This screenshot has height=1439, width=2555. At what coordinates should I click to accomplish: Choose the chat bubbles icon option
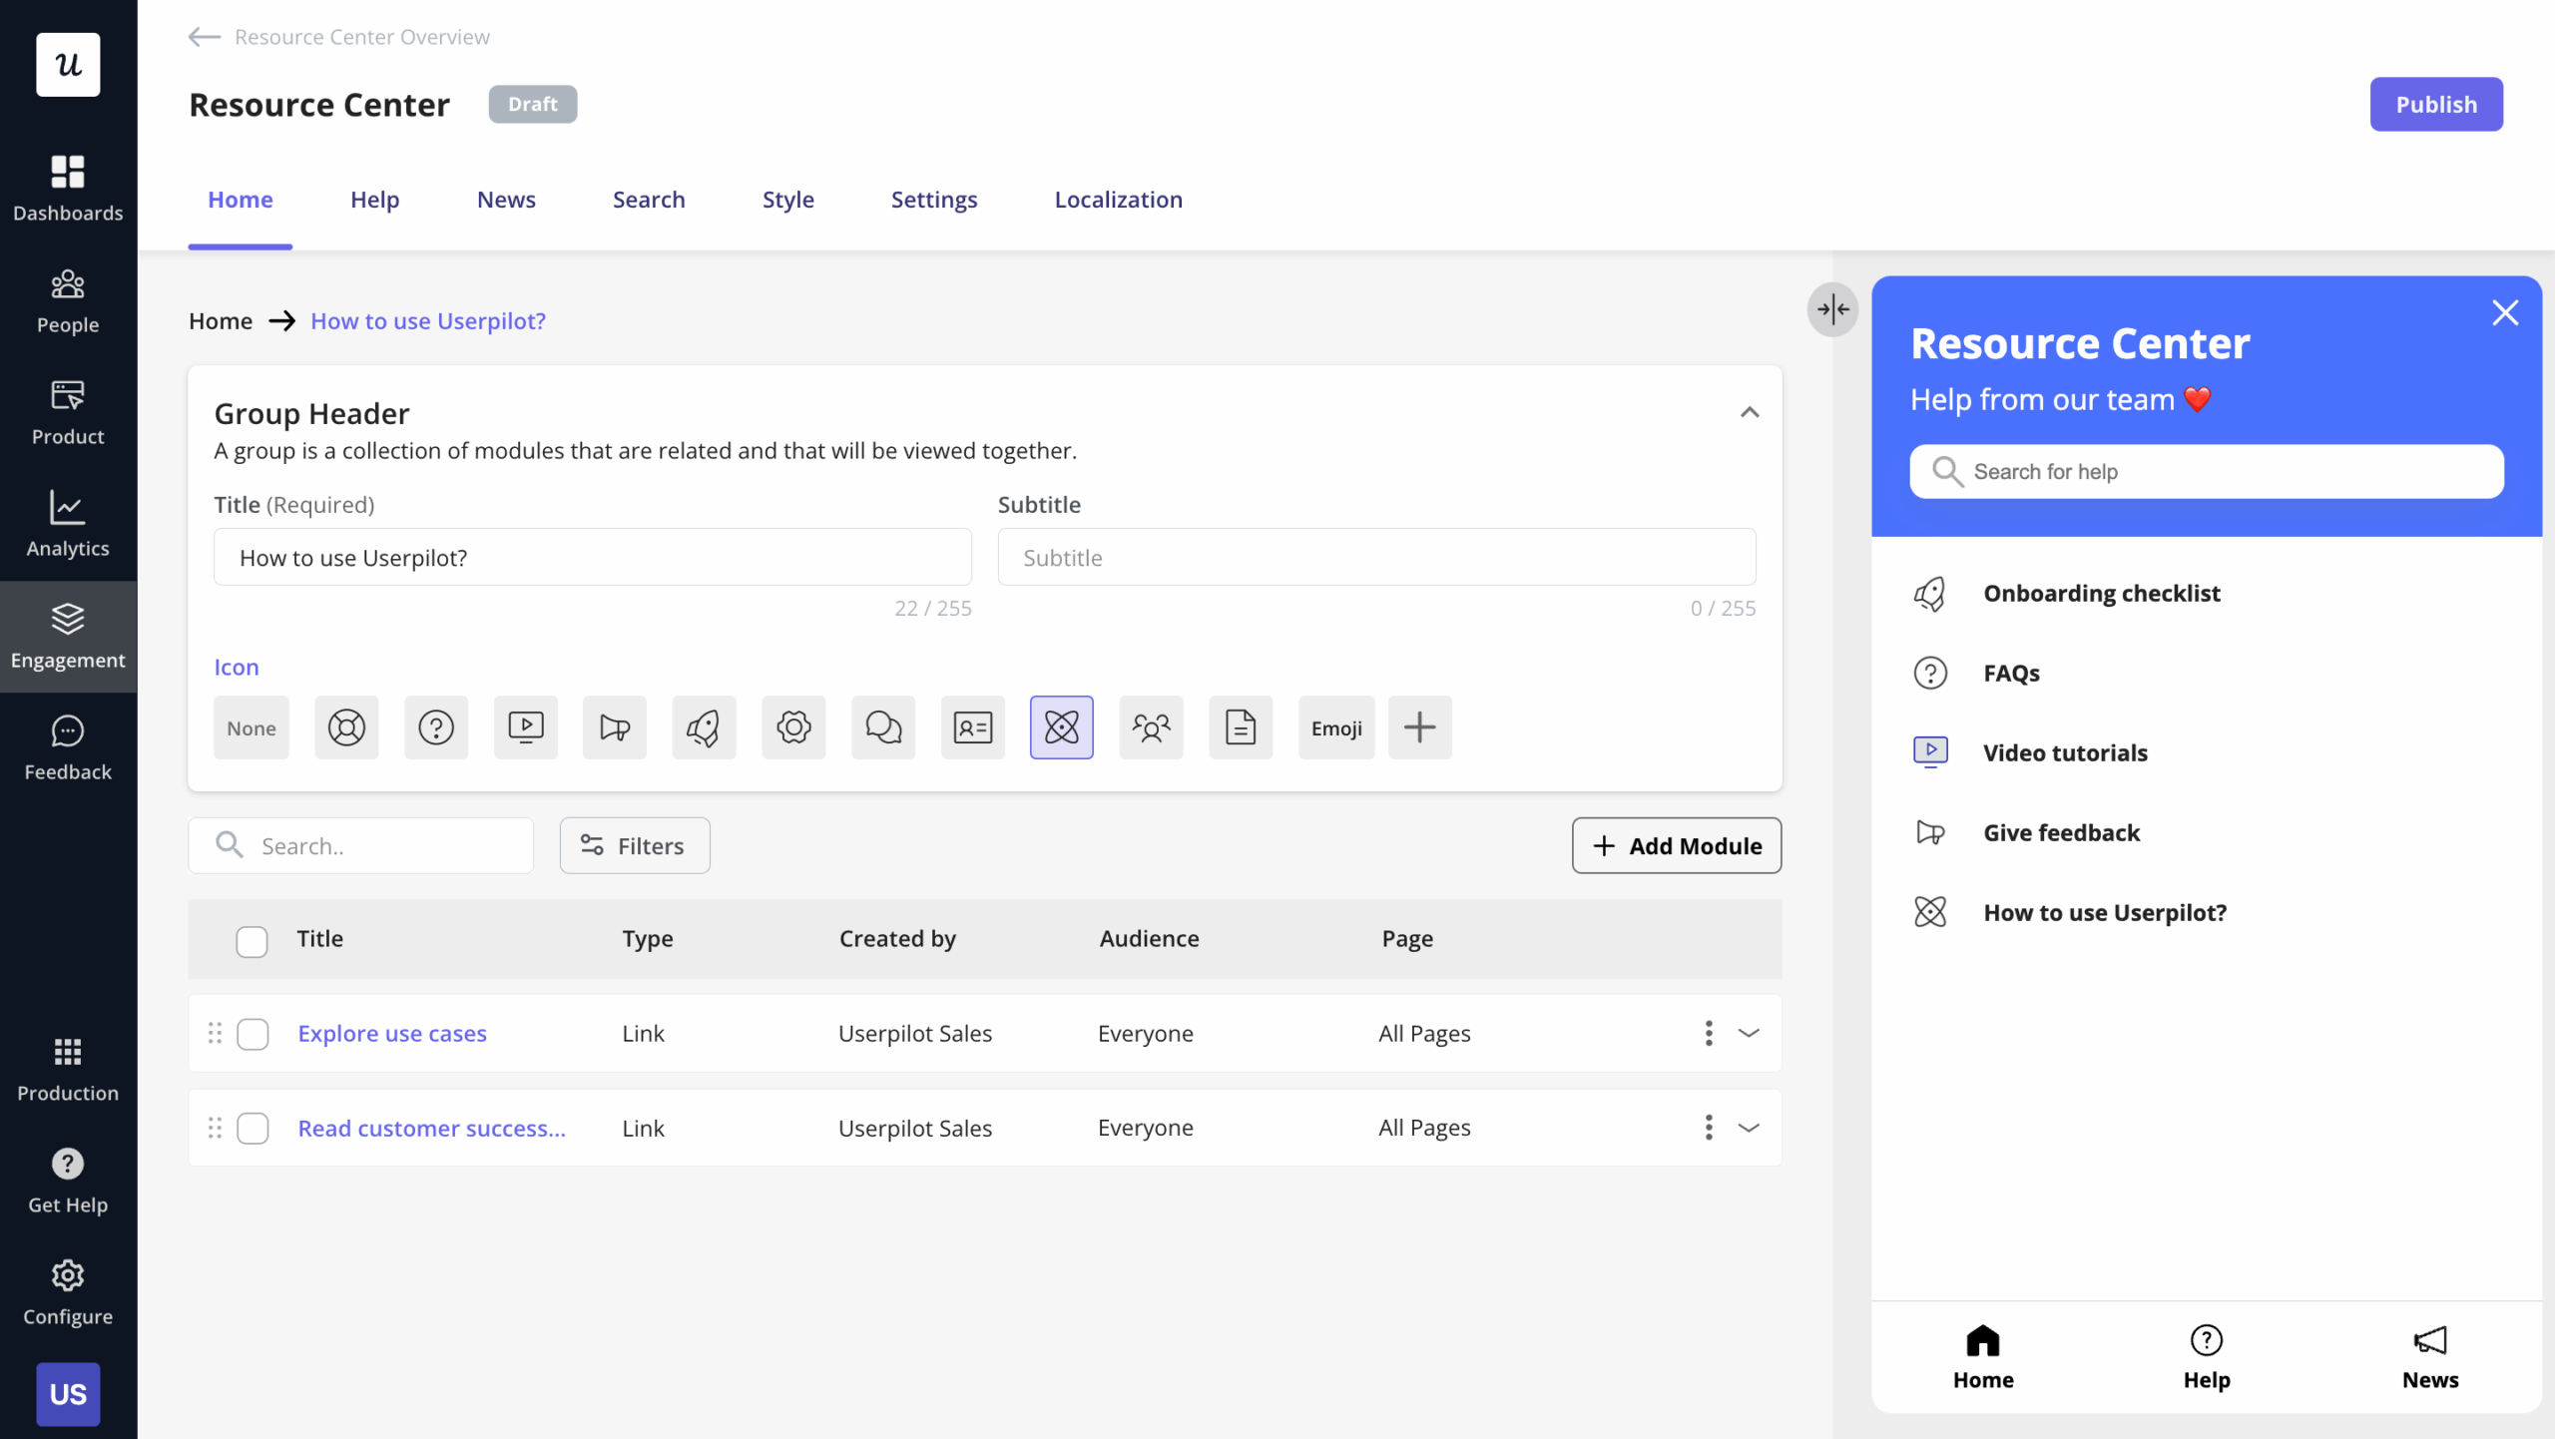(x=883, y=727)
